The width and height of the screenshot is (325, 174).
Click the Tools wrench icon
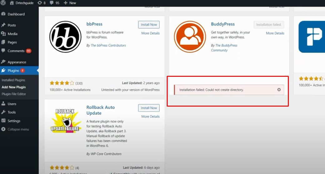tap(3, 112)
